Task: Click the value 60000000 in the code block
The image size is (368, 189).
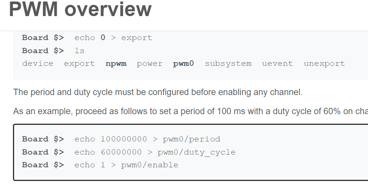Action: coord(121,152)
